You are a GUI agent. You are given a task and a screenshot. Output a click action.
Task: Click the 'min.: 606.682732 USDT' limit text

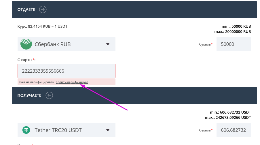click(x=231, y=112)
